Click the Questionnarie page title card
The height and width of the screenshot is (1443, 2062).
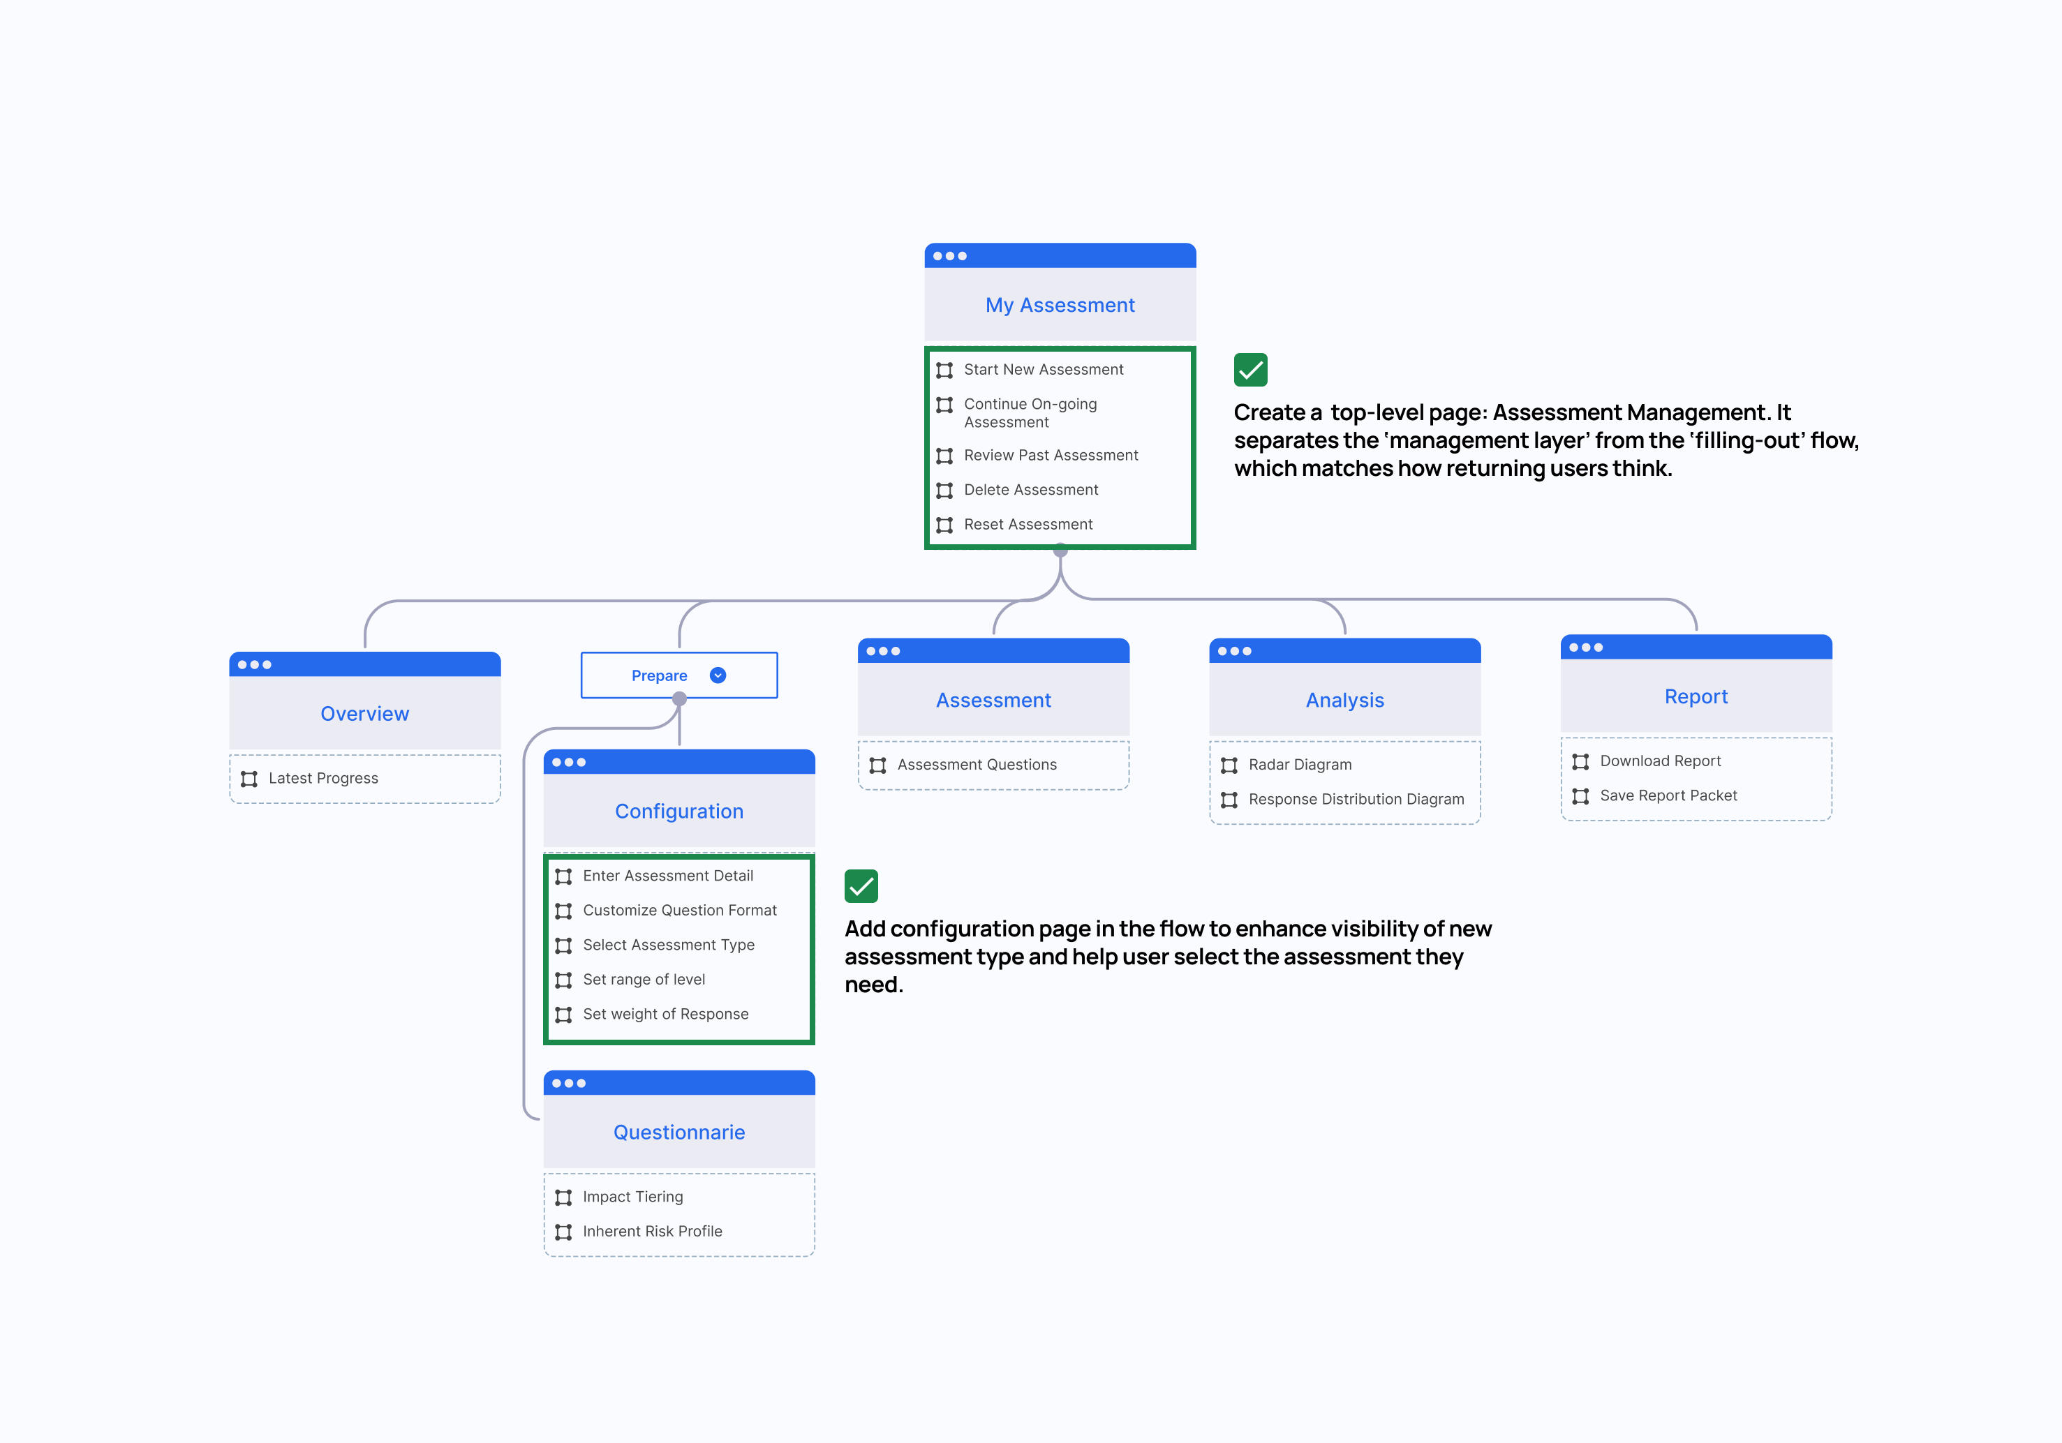679,1132
